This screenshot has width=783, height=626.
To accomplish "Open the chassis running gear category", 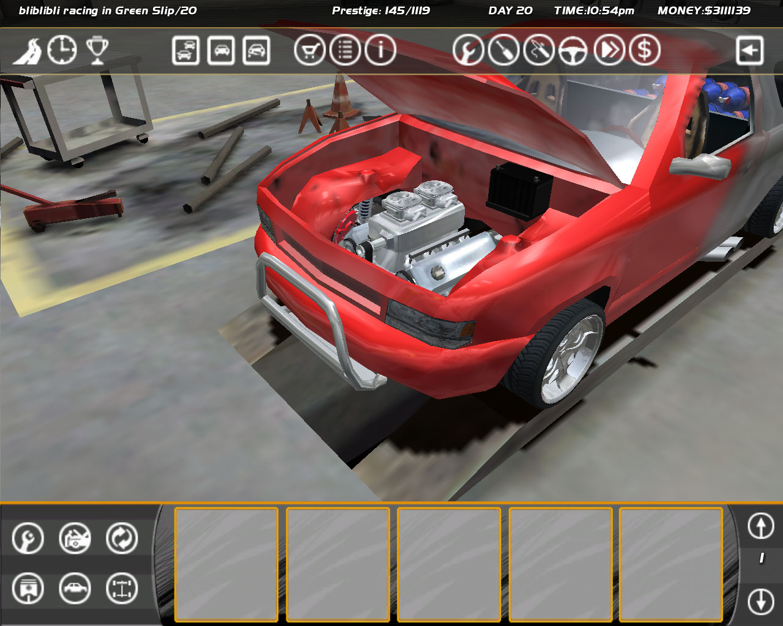I will pos(122,589).
